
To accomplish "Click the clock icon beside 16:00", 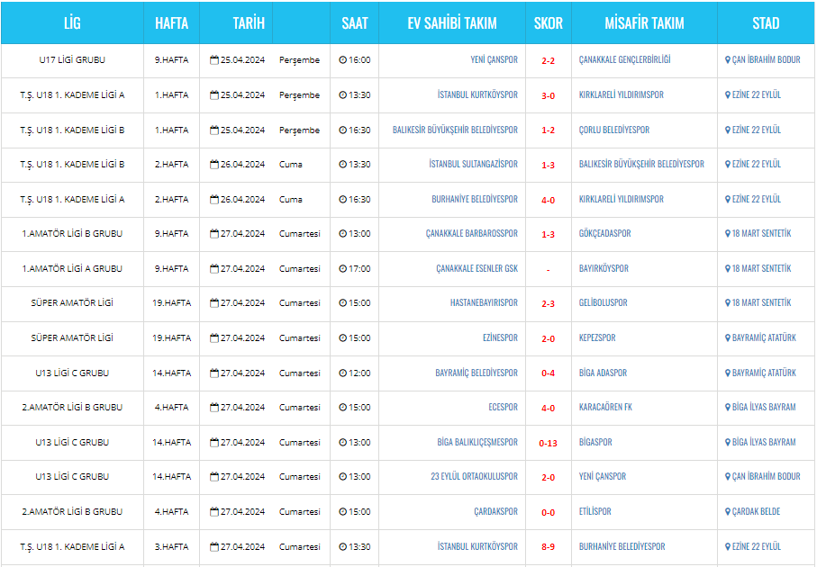I will point(342,60).
